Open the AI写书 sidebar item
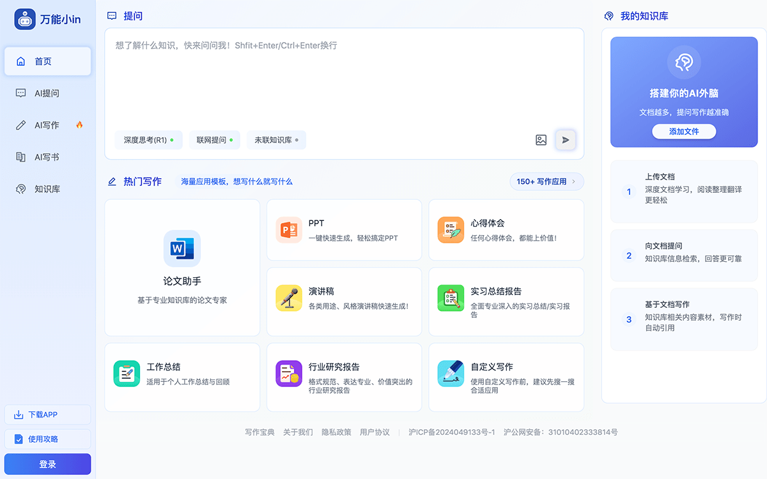767x479 pixels. [48, 157]
